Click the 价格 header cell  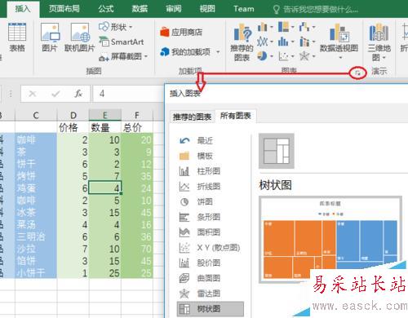pyautogui.click(x=73, y=127)
